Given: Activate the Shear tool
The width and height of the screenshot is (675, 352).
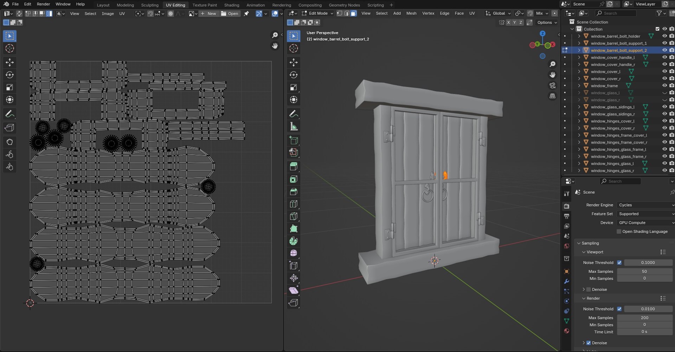Looking at the screenshot, I should coord(294,290).
